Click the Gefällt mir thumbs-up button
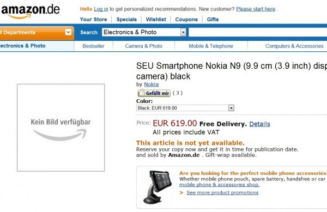 point(154,93)
